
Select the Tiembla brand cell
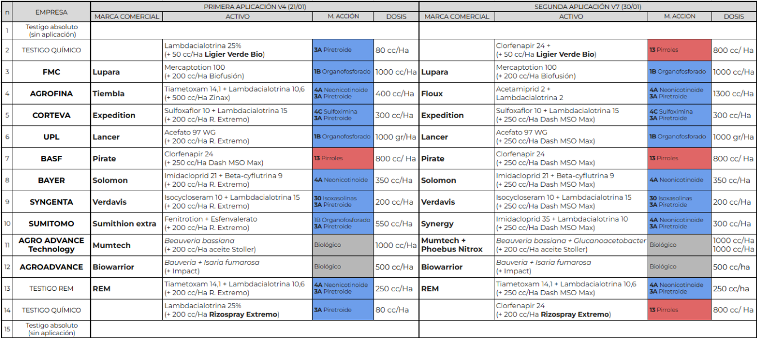127,94
